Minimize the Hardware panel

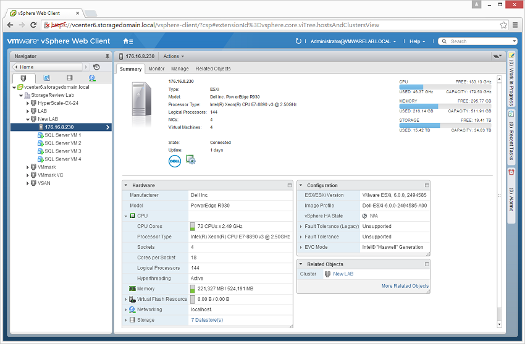[x=290, y=185]
